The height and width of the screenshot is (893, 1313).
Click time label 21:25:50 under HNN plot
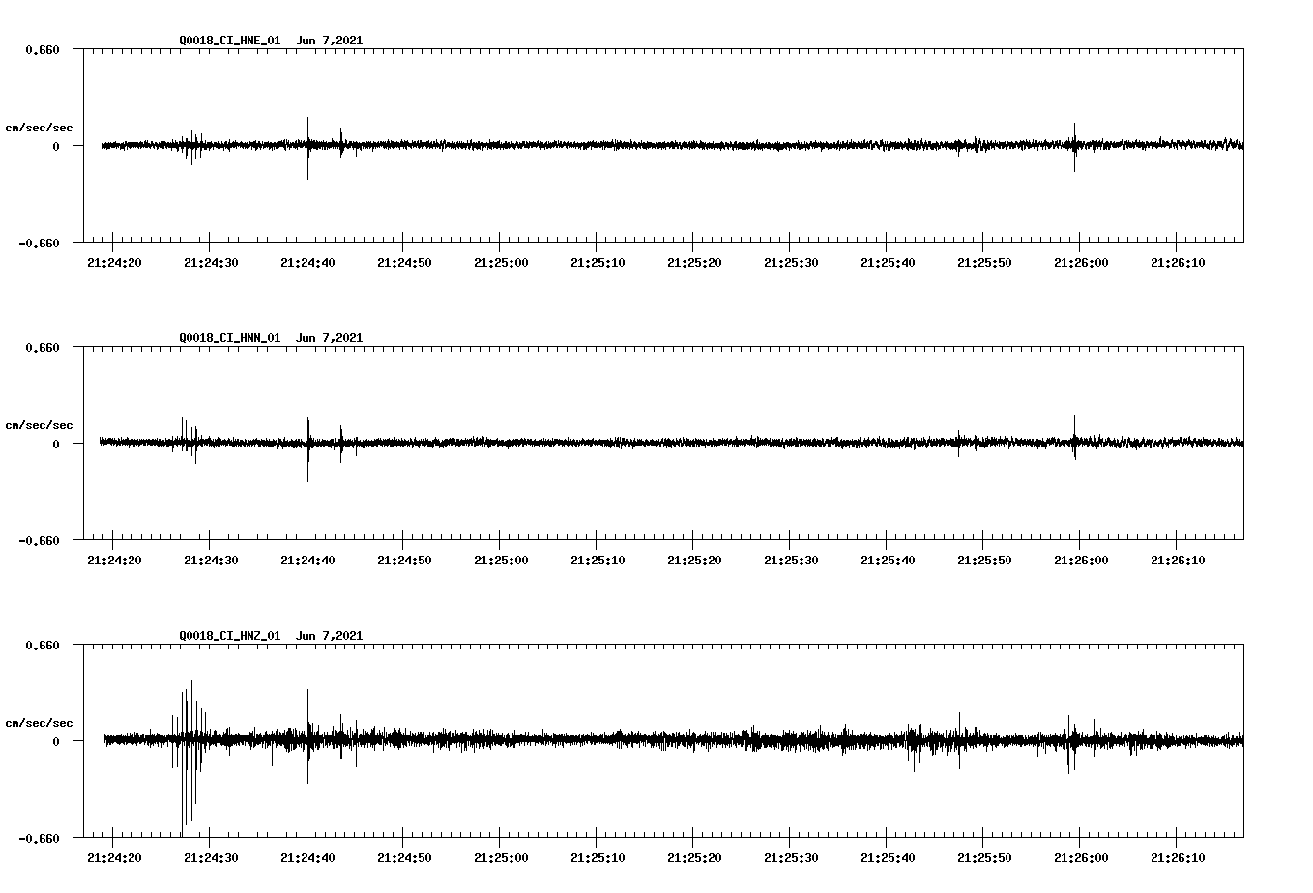[984, 560]
